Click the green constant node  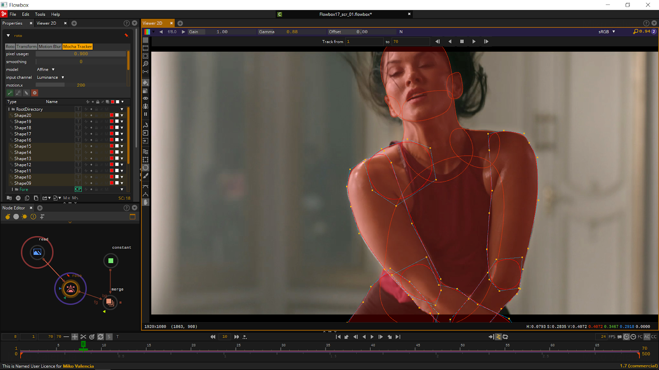click(x=110, y=261)
